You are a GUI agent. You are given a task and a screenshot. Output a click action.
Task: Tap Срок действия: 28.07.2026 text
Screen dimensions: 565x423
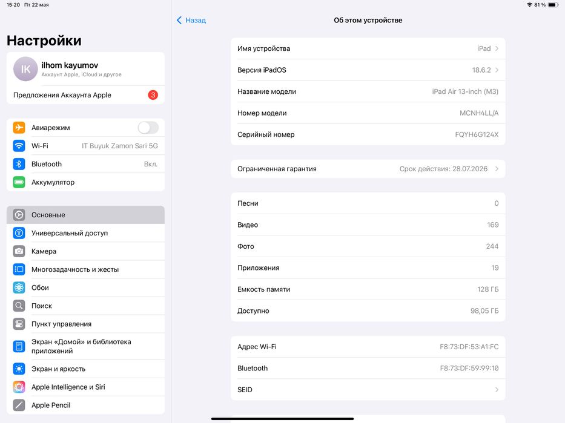coord(443,169)
